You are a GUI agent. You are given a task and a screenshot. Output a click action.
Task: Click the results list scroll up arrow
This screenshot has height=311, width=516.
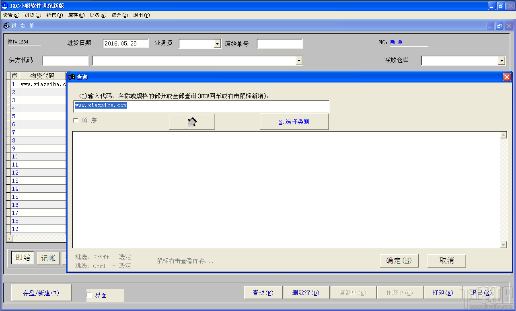[x=503, y=135]
